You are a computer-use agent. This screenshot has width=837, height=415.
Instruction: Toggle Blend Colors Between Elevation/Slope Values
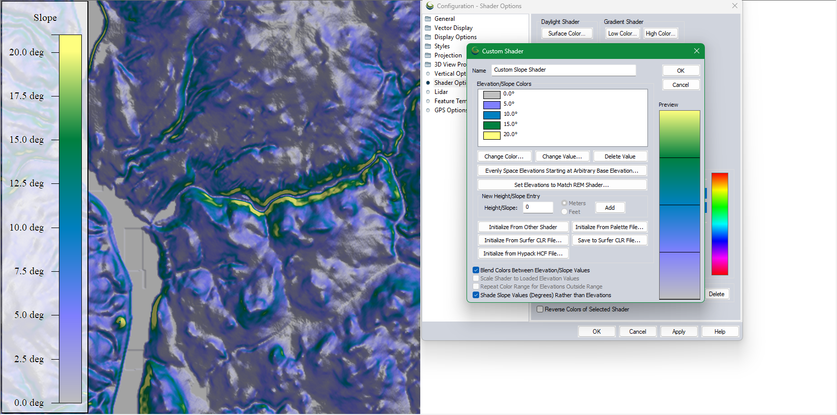coord(476,270)
